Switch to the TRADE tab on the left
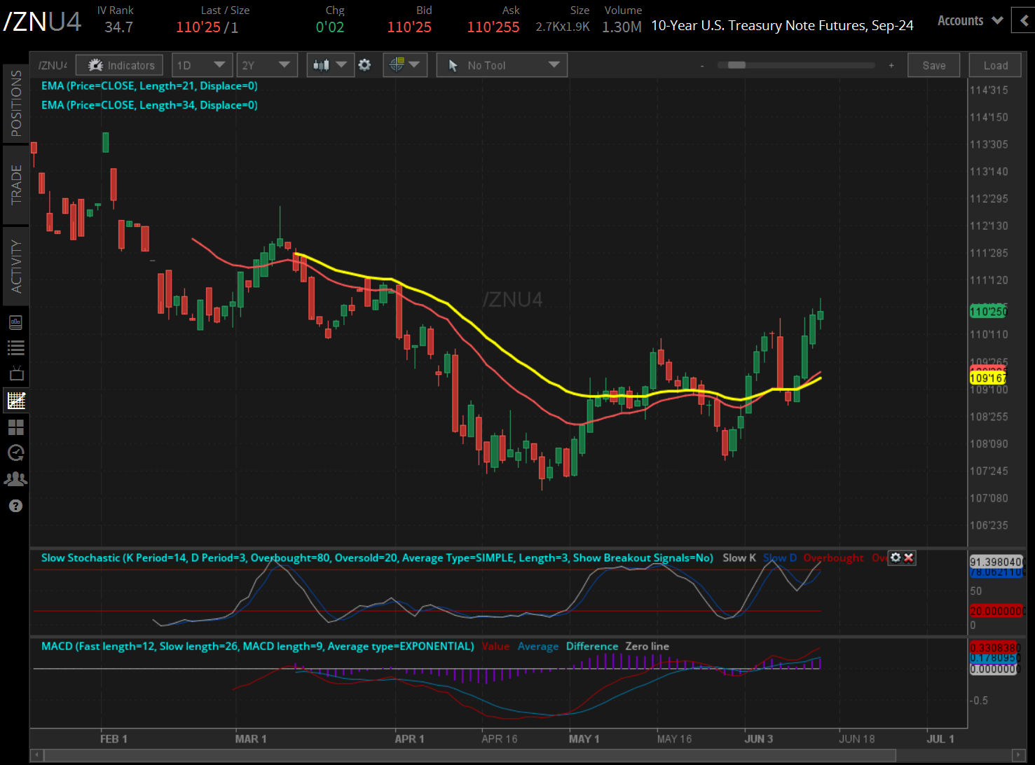The width and height of the screenshot is (1035, 765). click(x=15, y=186)
